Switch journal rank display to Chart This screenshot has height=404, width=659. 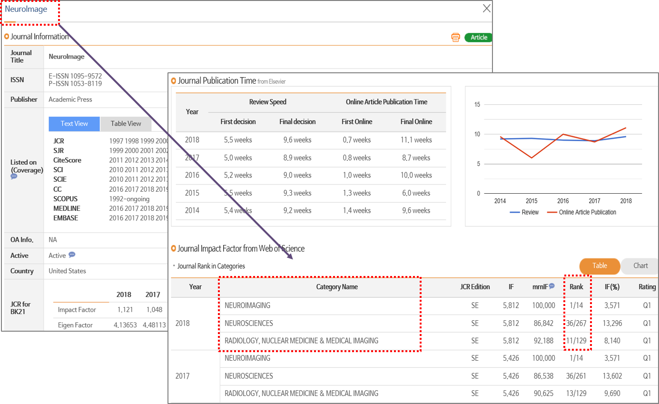pos(640,266)
